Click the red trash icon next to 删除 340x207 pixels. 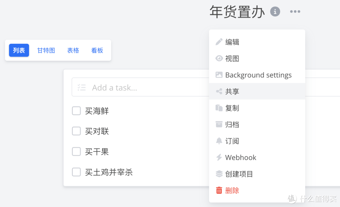tap(219, 190)
